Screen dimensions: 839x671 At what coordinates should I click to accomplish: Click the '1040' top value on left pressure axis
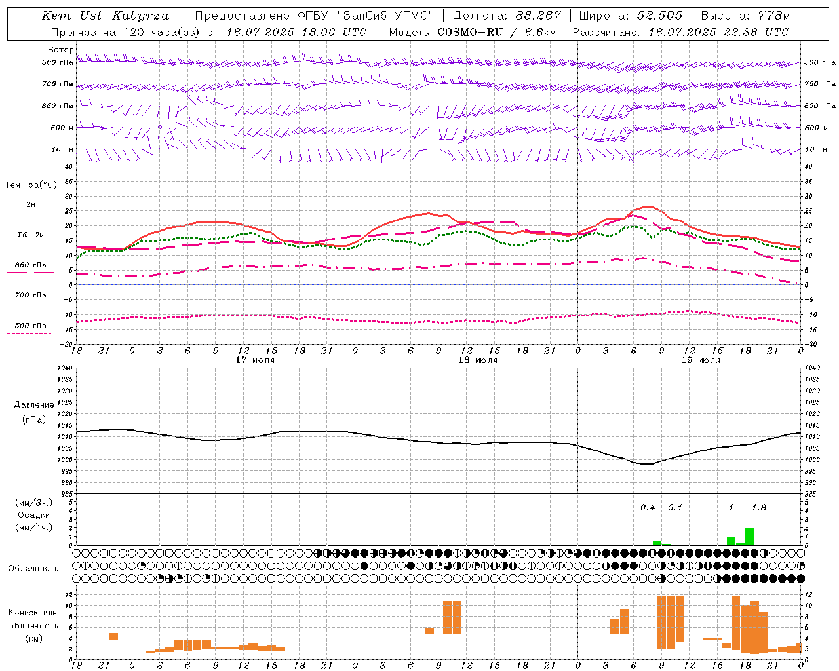(64, 368)
